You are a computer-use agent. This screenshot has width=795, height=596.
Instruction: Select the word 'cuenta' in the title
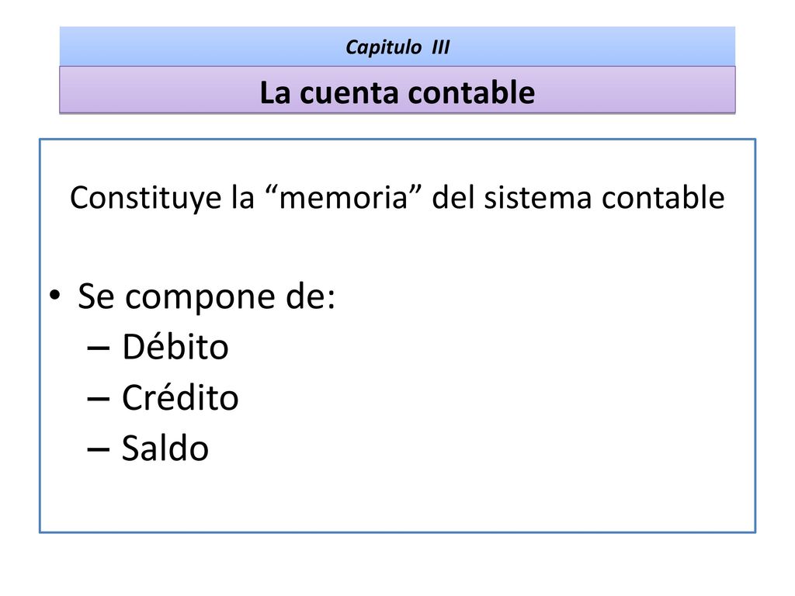tap(349, 93)
